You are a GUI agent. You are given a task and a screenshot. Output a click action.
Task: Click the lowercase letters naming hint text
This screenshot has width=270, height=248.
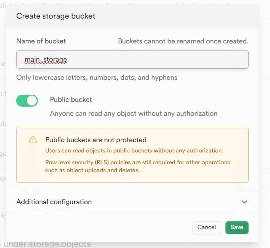click(x=97, y=77)
